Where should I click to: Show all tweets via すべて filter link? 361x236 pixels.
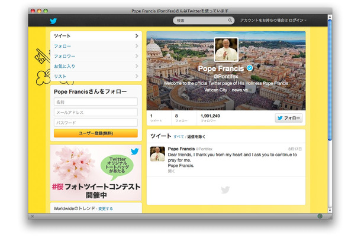pyautogui.click(x=178, y=136)
